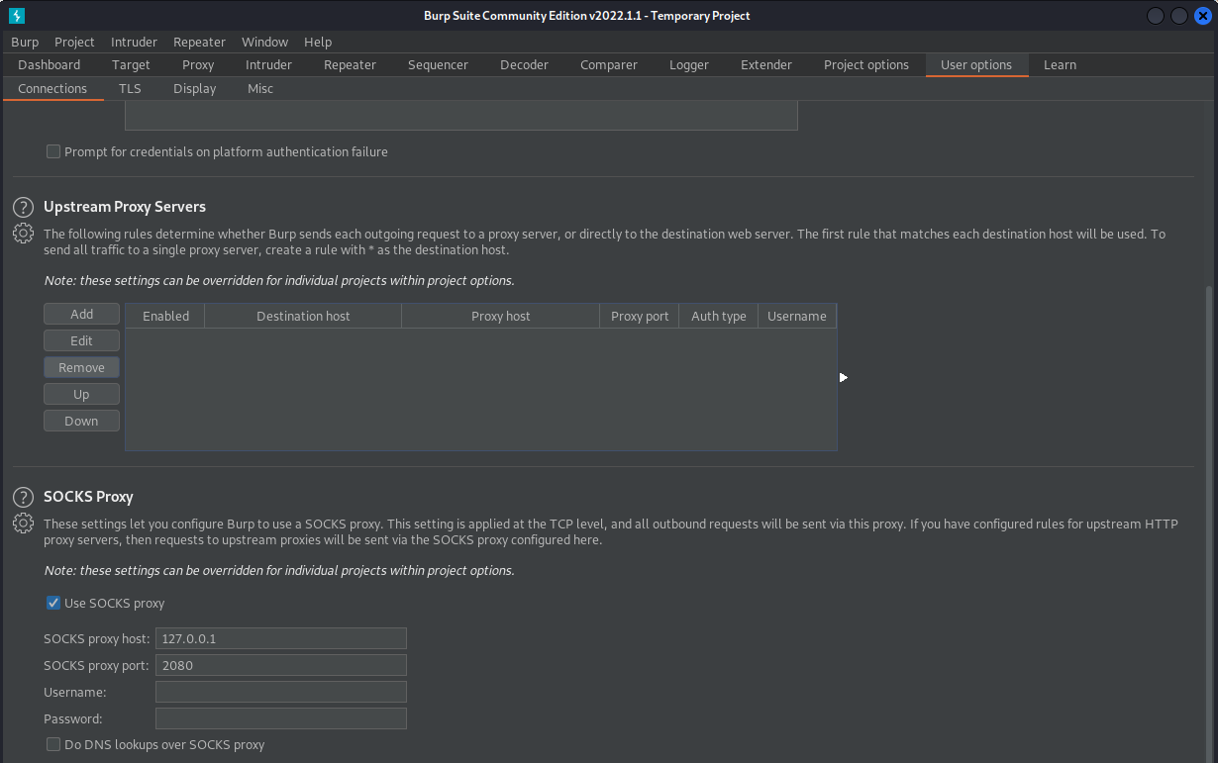Open the Display sub-tab
1218x763 pixels.
(194, 88)
